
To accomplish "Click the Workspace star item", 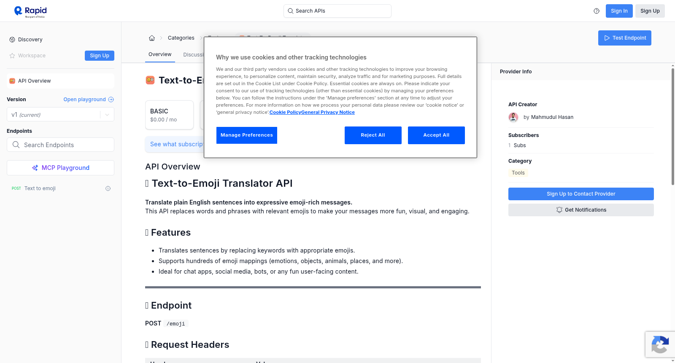I will pos(27,56).
